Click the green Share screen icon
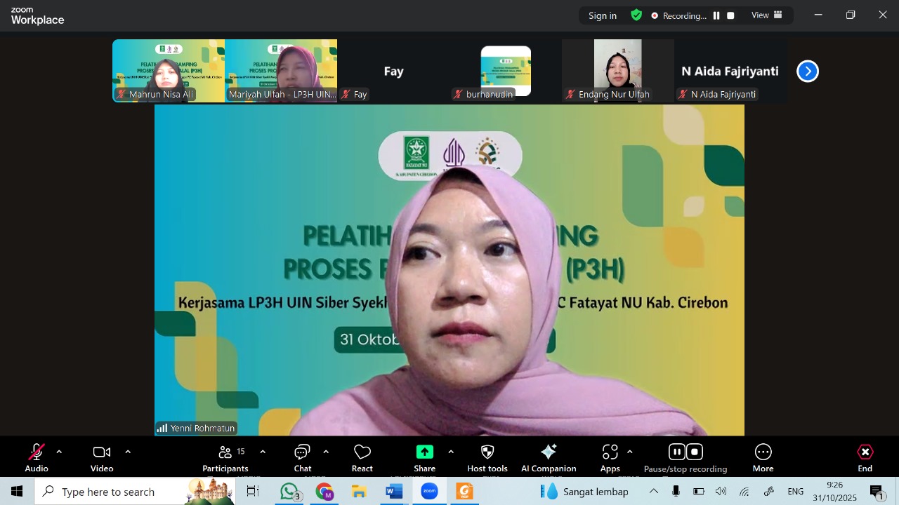Screen dimensions: 899x505 pos(424,452)
